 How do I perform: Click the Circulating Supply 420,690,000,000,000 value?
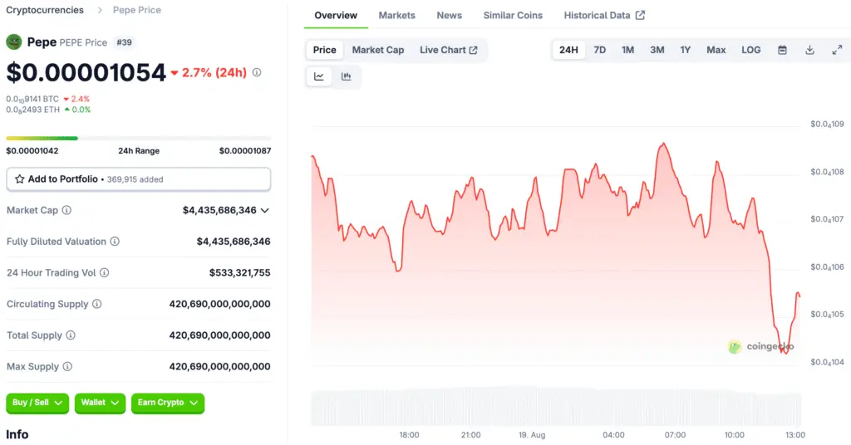click(x=219, y=304)
